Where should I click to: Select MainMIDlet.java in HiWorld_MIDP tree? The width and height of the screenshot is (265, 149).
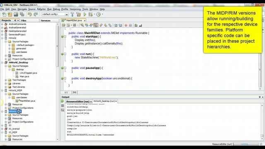point(27,101)
